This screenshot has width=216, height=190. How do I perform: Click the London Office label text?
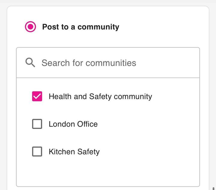(x=73, y=124)
